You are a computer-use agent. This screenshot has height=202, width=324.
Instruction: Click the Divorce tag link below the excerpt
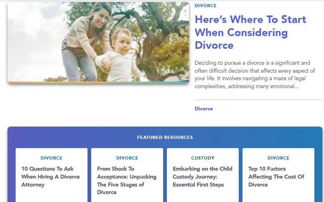[204, 109]
